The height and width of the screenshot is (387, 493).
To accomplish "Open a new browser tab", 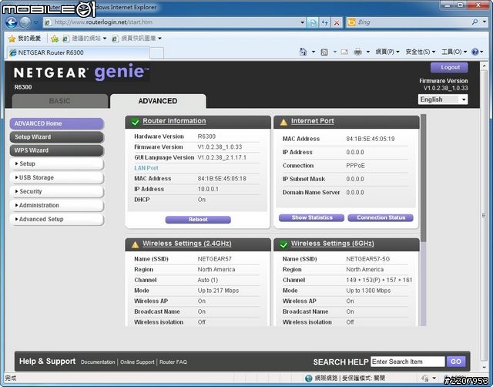I will [x=156, y=53].
